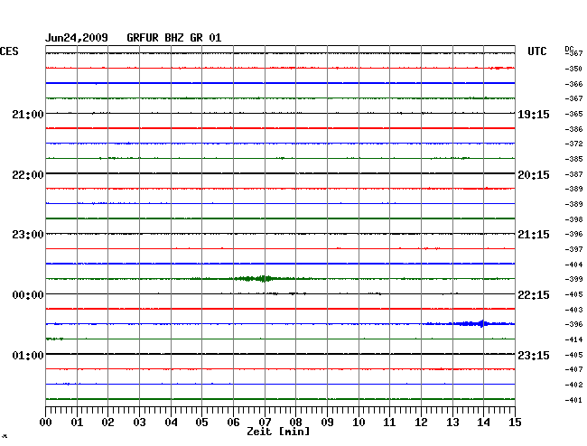This screenshot has width=587, height=446.
Task: Click the DC offset value -407
Action: (x=573, y=369)
